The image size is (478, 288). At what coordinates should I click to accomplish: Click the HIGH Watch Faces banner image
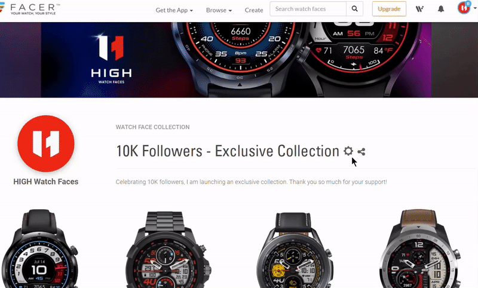tap(239, 60)
